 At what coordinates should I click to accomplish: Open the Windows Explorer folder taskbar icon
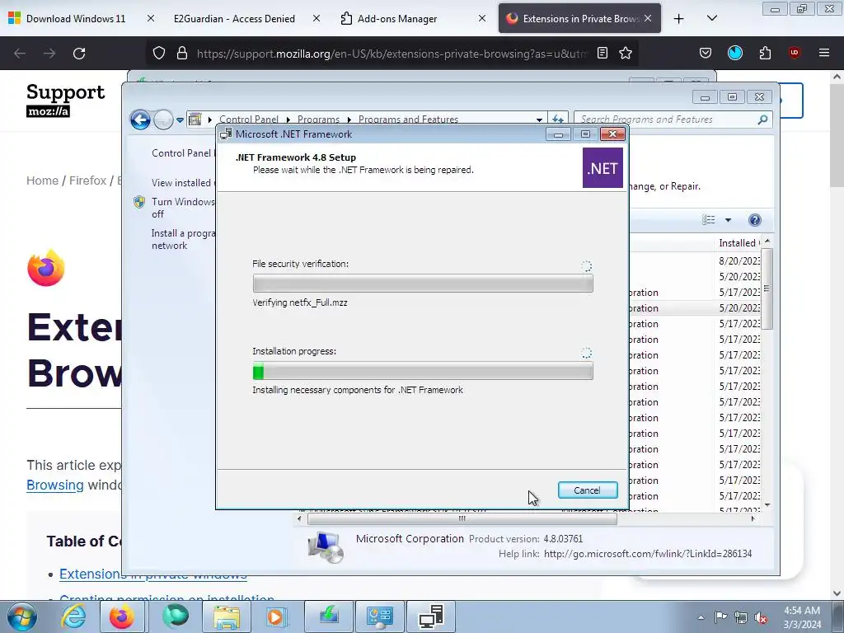pyautogui.click(x=227, y=617)
